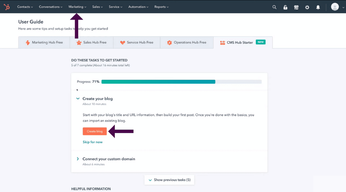Open the settings gear icon
The width and height of the screenshot is (346, 192).
[x=307, y=7]
